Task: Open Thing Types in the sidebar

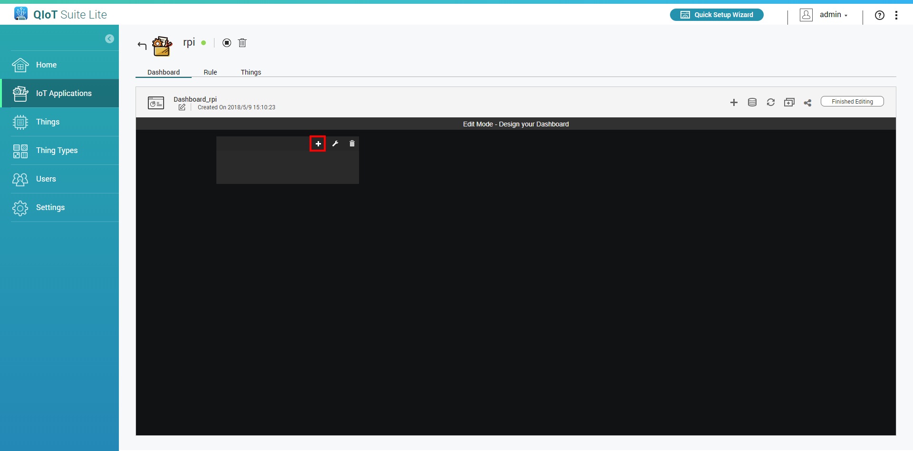Action: [x=57, y=151]
